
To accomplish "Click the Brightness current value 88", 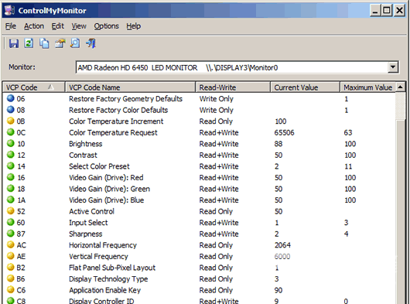I will [x=278, y=144].
